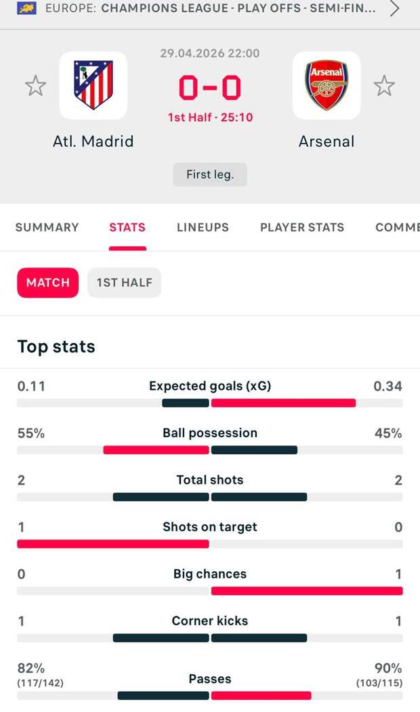420x712 pixels.
Task: Tap the Ball possession bar
Action: [x=210, y=450]
